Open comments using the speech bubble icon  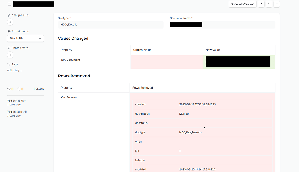(18, 89)
